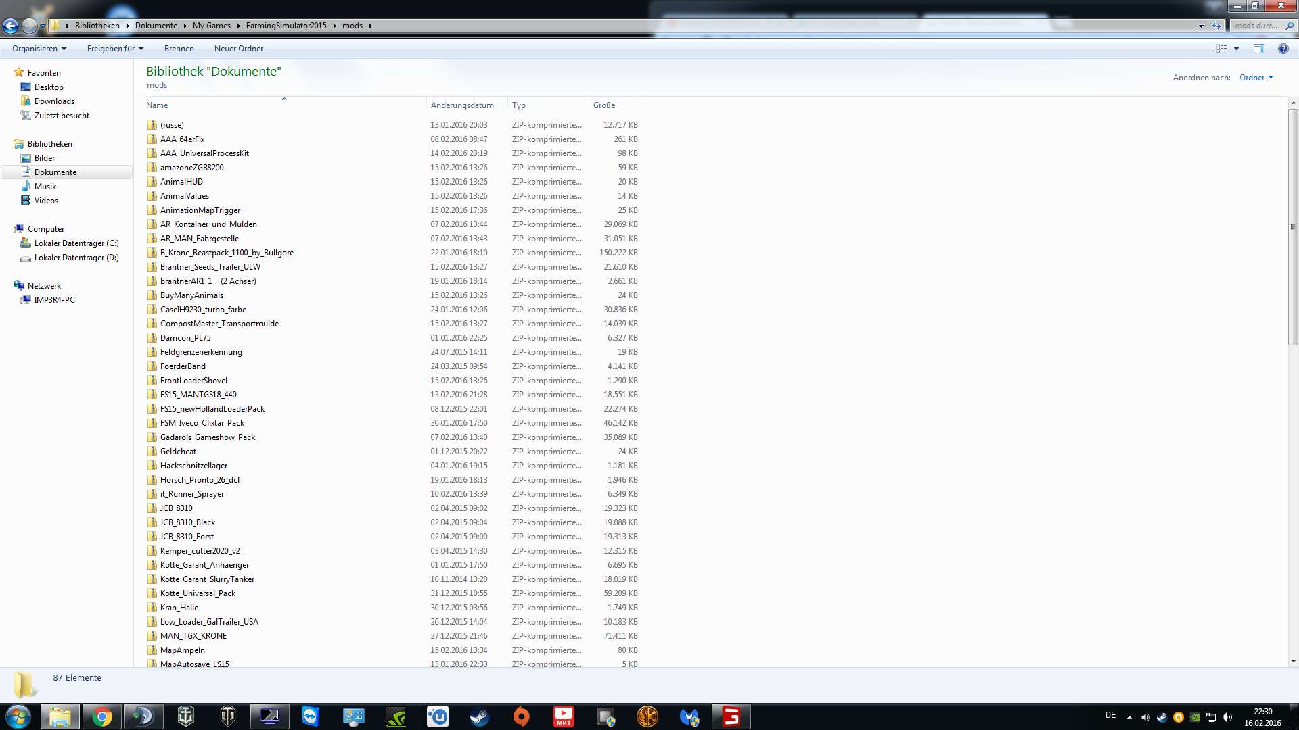Viewport: 1299px width, 730px height.
Task: Select Favoriten in the navigation pane
Action: [44, 73]
